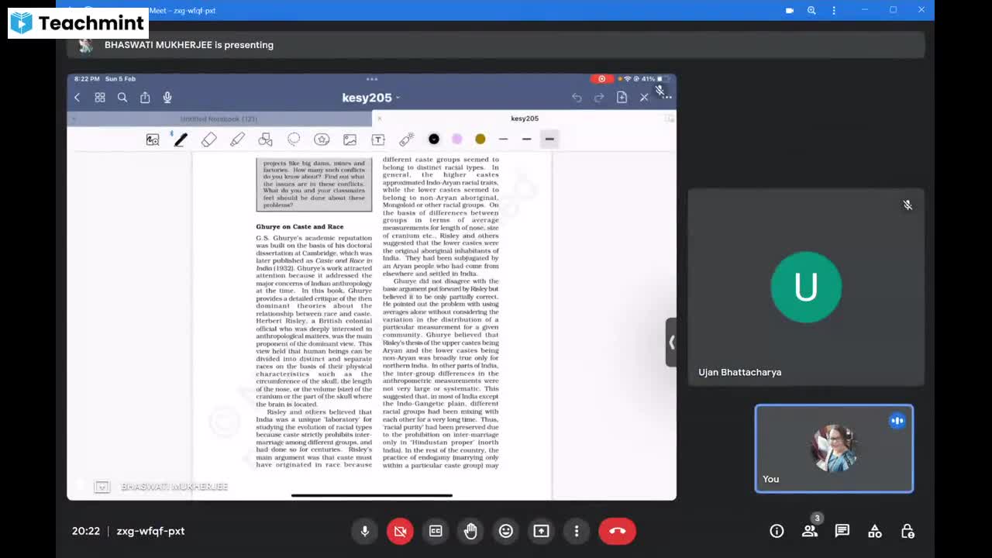Expand the side panel arrow handle
The height and width of the screenshot is (558, 992).
(x=671, y=343)
